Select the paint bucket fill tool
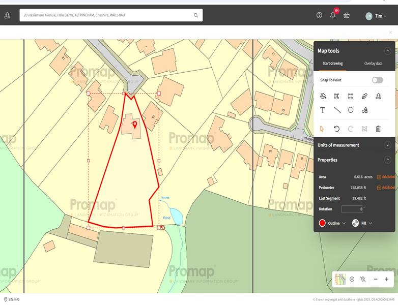This screenshot has width=398, height=305. click(323, 96)
